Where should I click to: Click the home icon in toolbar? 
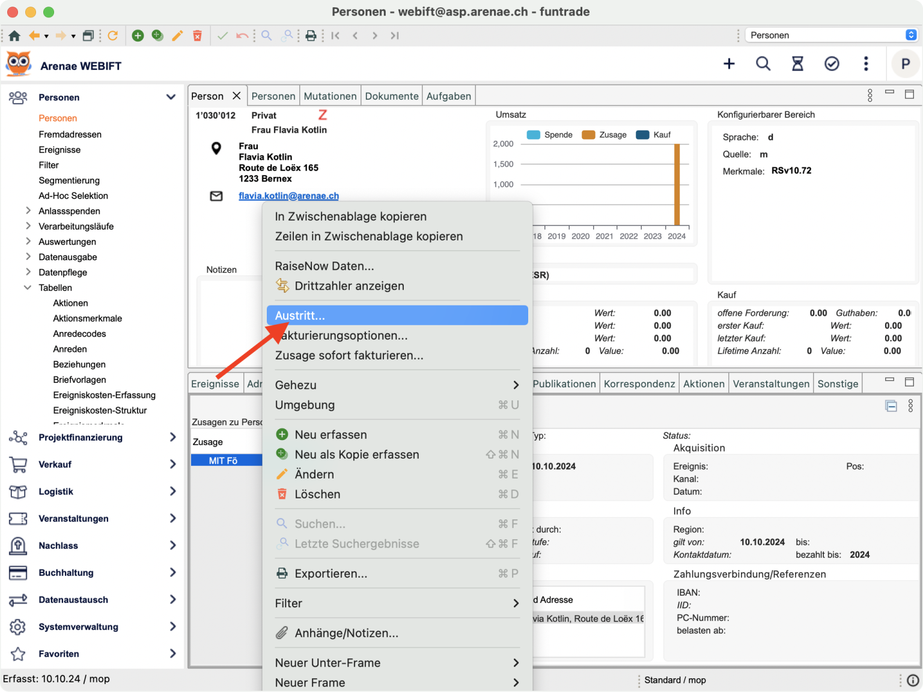[14, 35]
